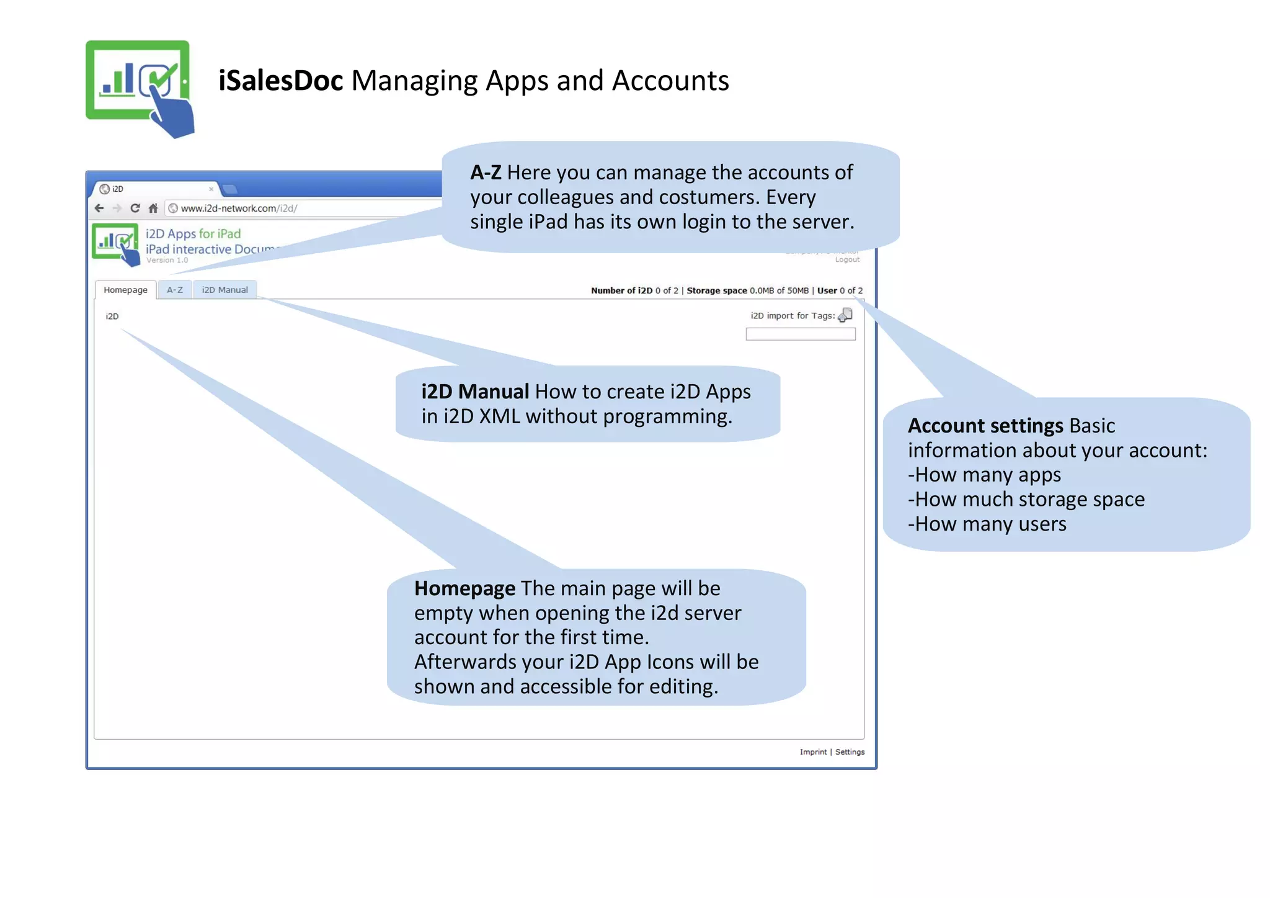The image size is (1270, 898).
Task: Reload the i2D page
Action: point(135,209)
